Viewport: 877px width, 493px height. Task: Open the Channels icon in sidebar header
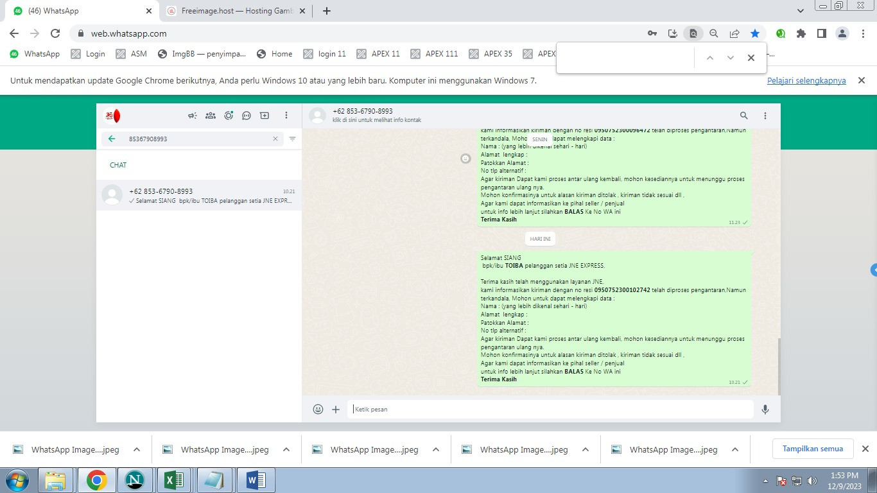pyautogui.click(x=247, y=116)
